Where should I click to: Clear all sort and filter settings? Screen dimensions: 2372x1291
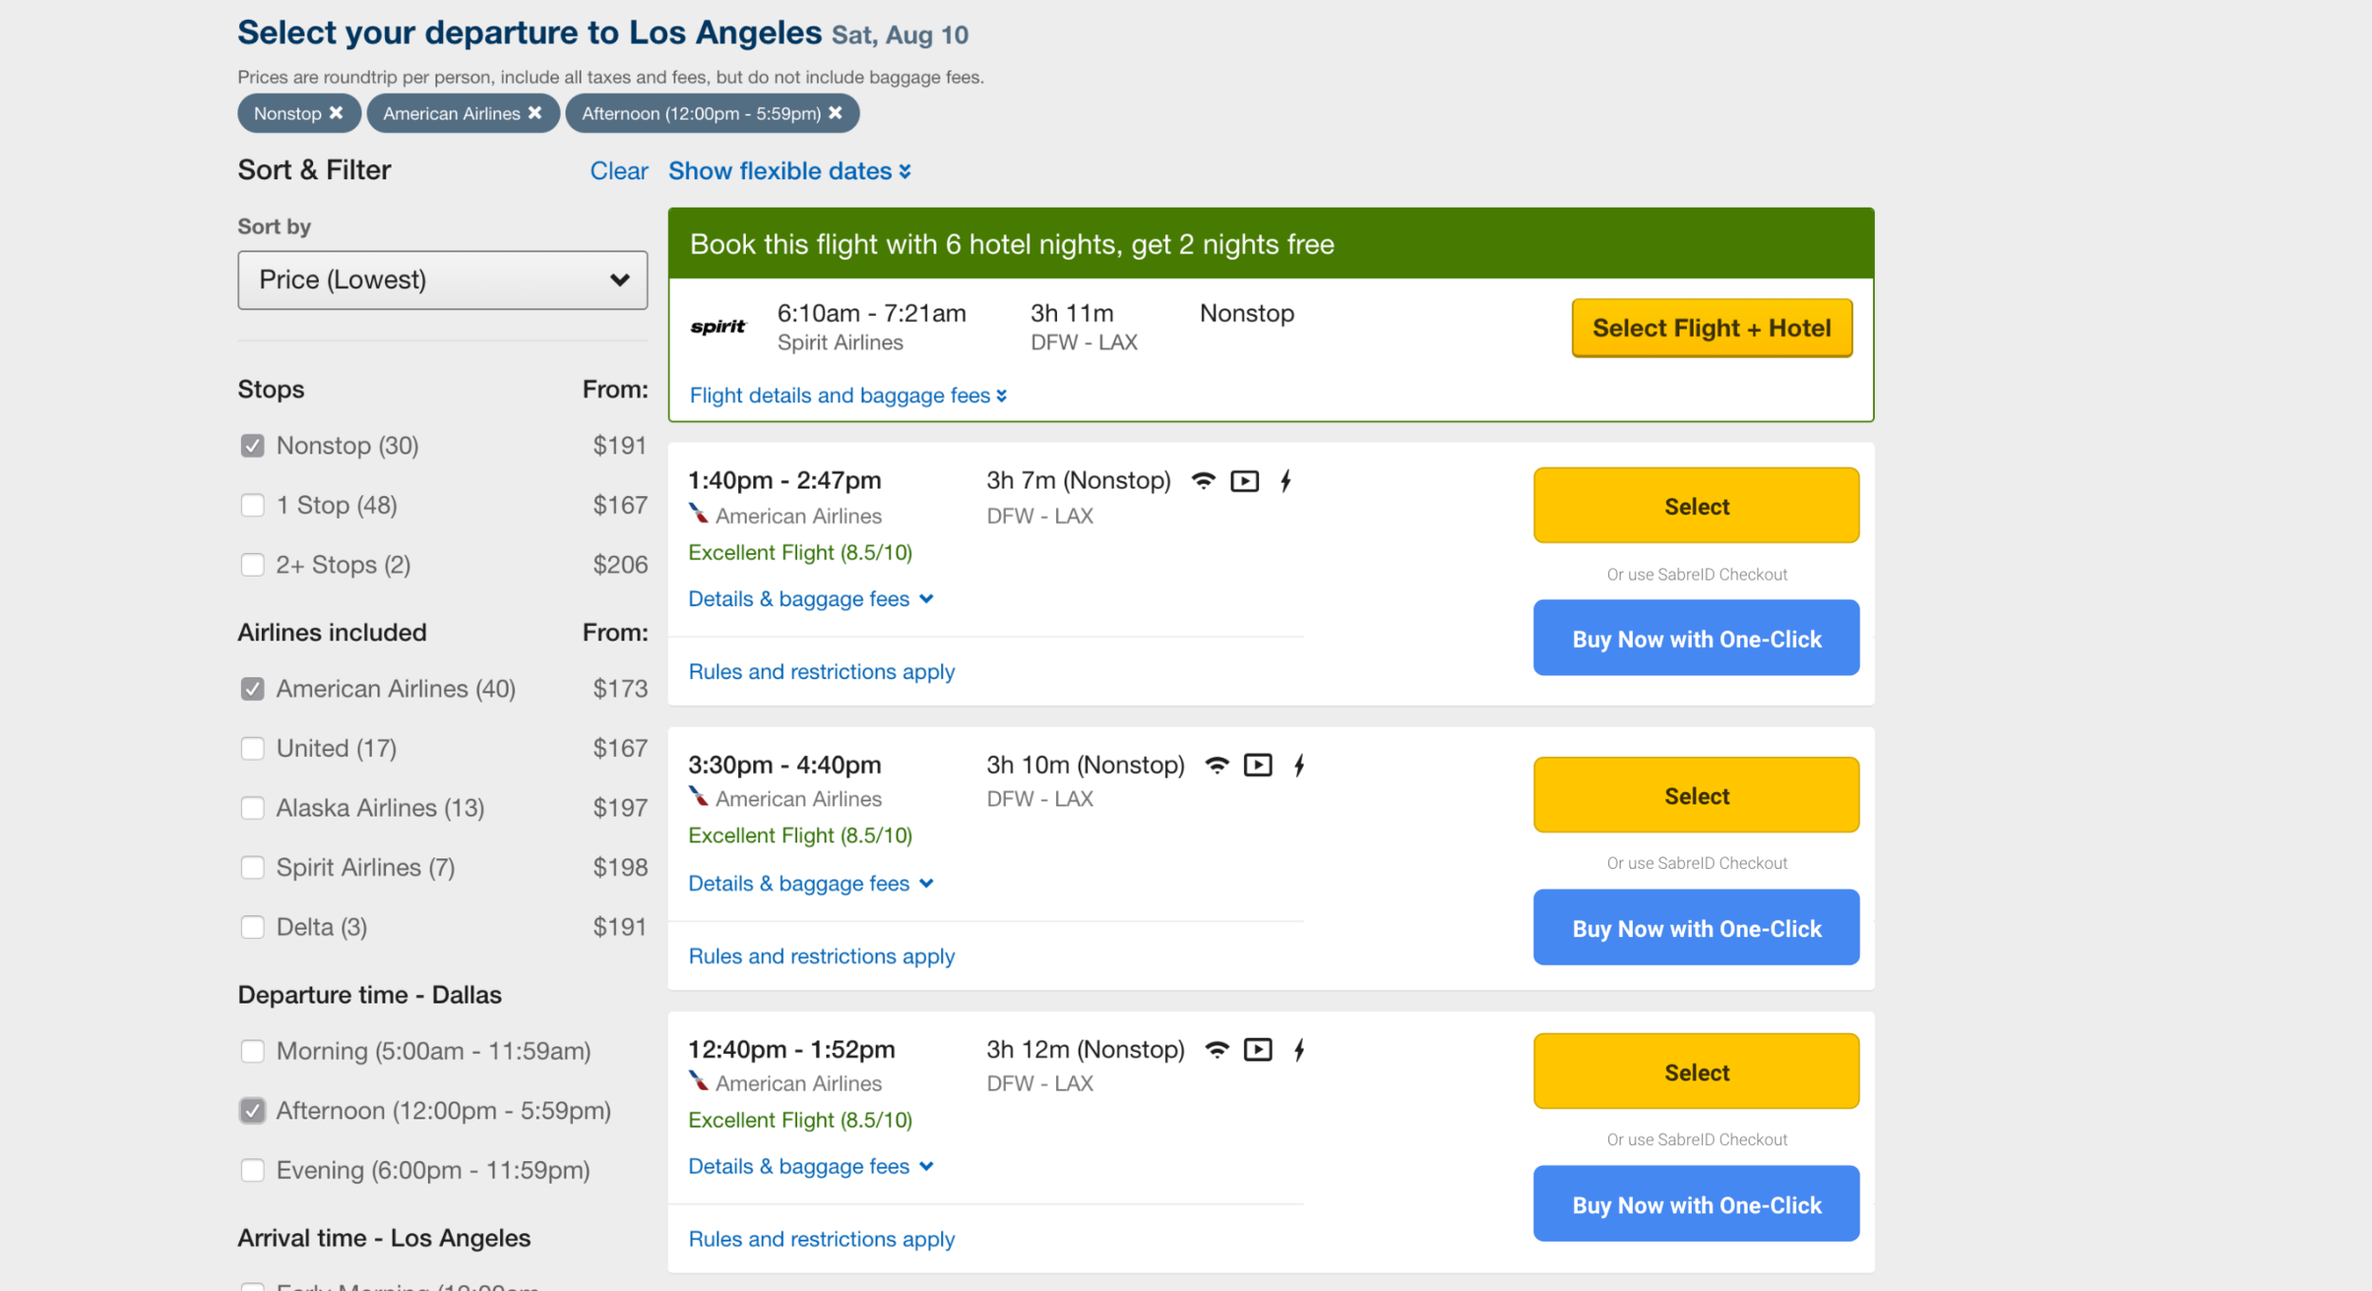[x=619, y=171]
